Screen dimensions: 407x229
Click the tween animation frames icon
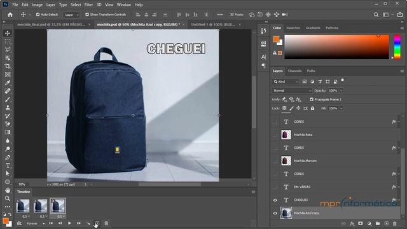pos(88,223)
